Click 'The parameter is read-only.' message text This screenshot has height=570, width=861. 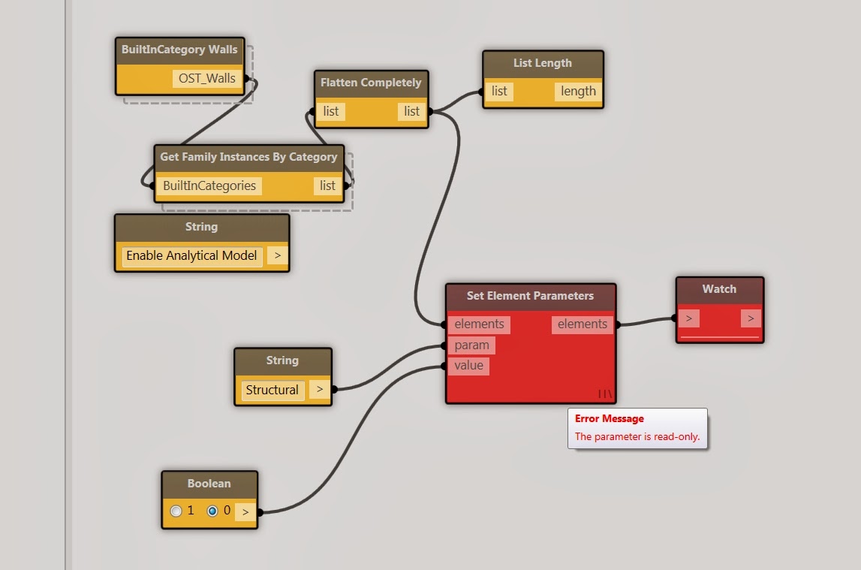637,436
